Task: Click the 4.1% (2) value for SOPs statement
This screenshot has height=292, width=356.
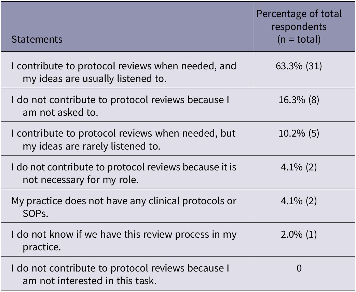Action: [x=299, y=200]
